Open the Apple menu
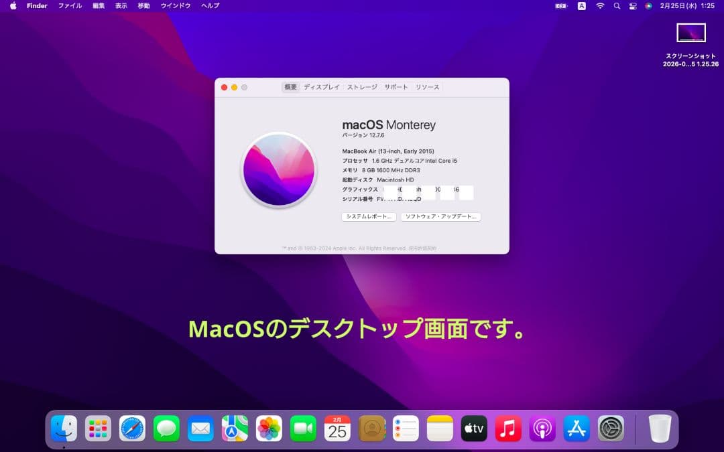 click(x=13, y=5)
